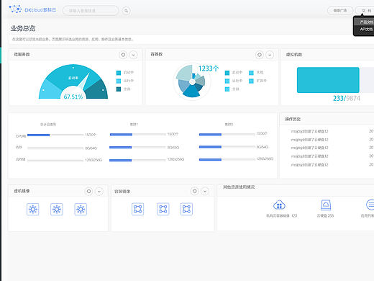The height and width of the screenshot is (281, 374).
Task: Toggle the 启动中 legend in 容器数
Action: click(x=234, y=73)
